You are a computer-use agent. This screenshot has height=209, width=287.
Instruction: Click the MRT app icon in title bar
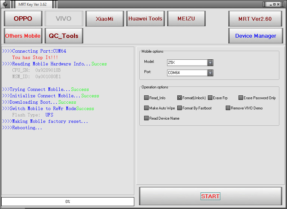coord(5,4)
